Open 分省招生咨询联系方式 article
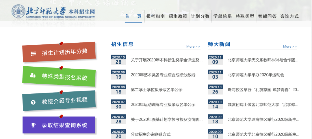 pos(151,134)
